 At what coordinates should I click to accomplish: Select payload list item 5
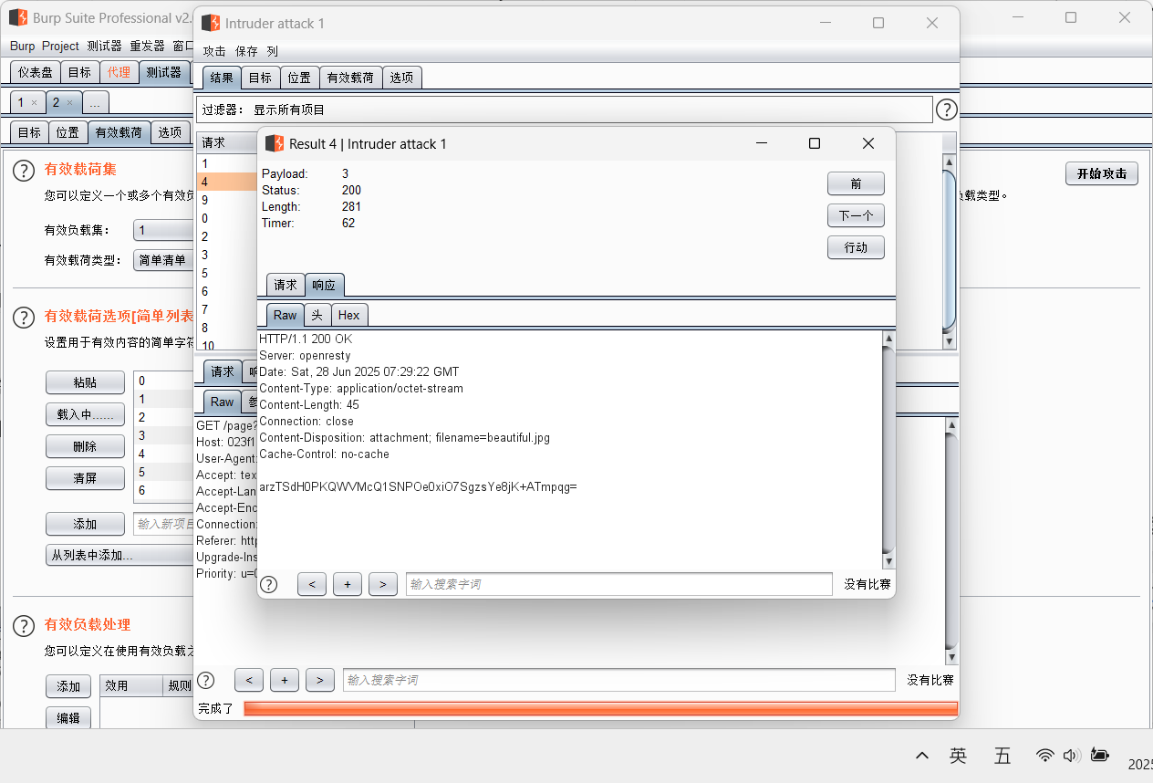pyautogui.click(x=164, y=472)
